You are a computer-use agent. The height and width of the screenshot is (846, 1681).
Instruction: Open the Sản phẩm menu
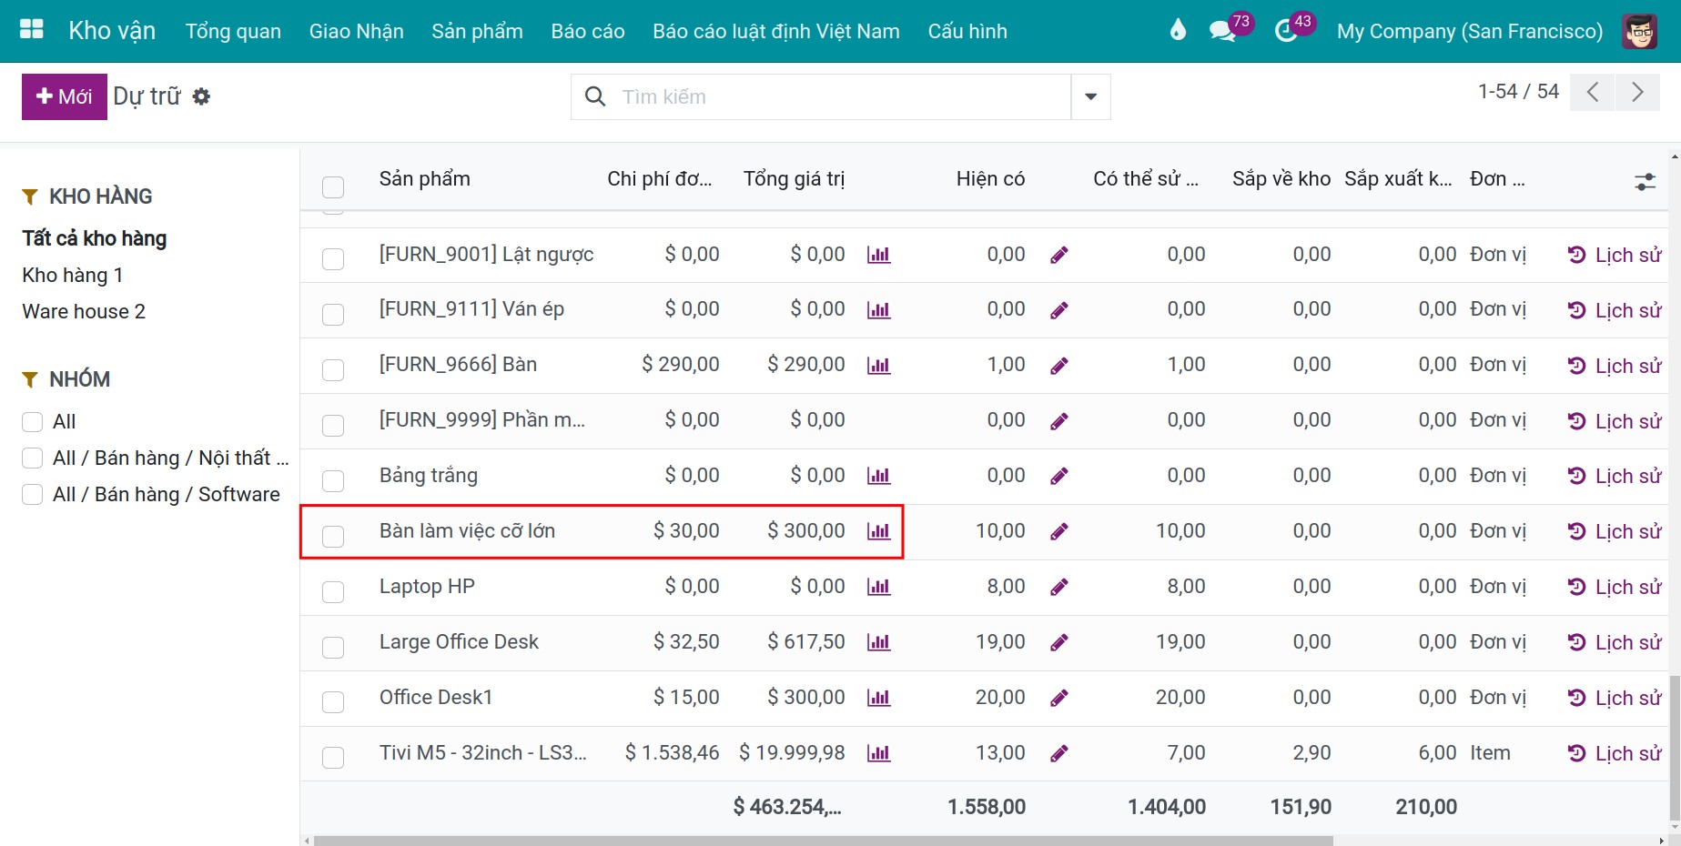477,31
